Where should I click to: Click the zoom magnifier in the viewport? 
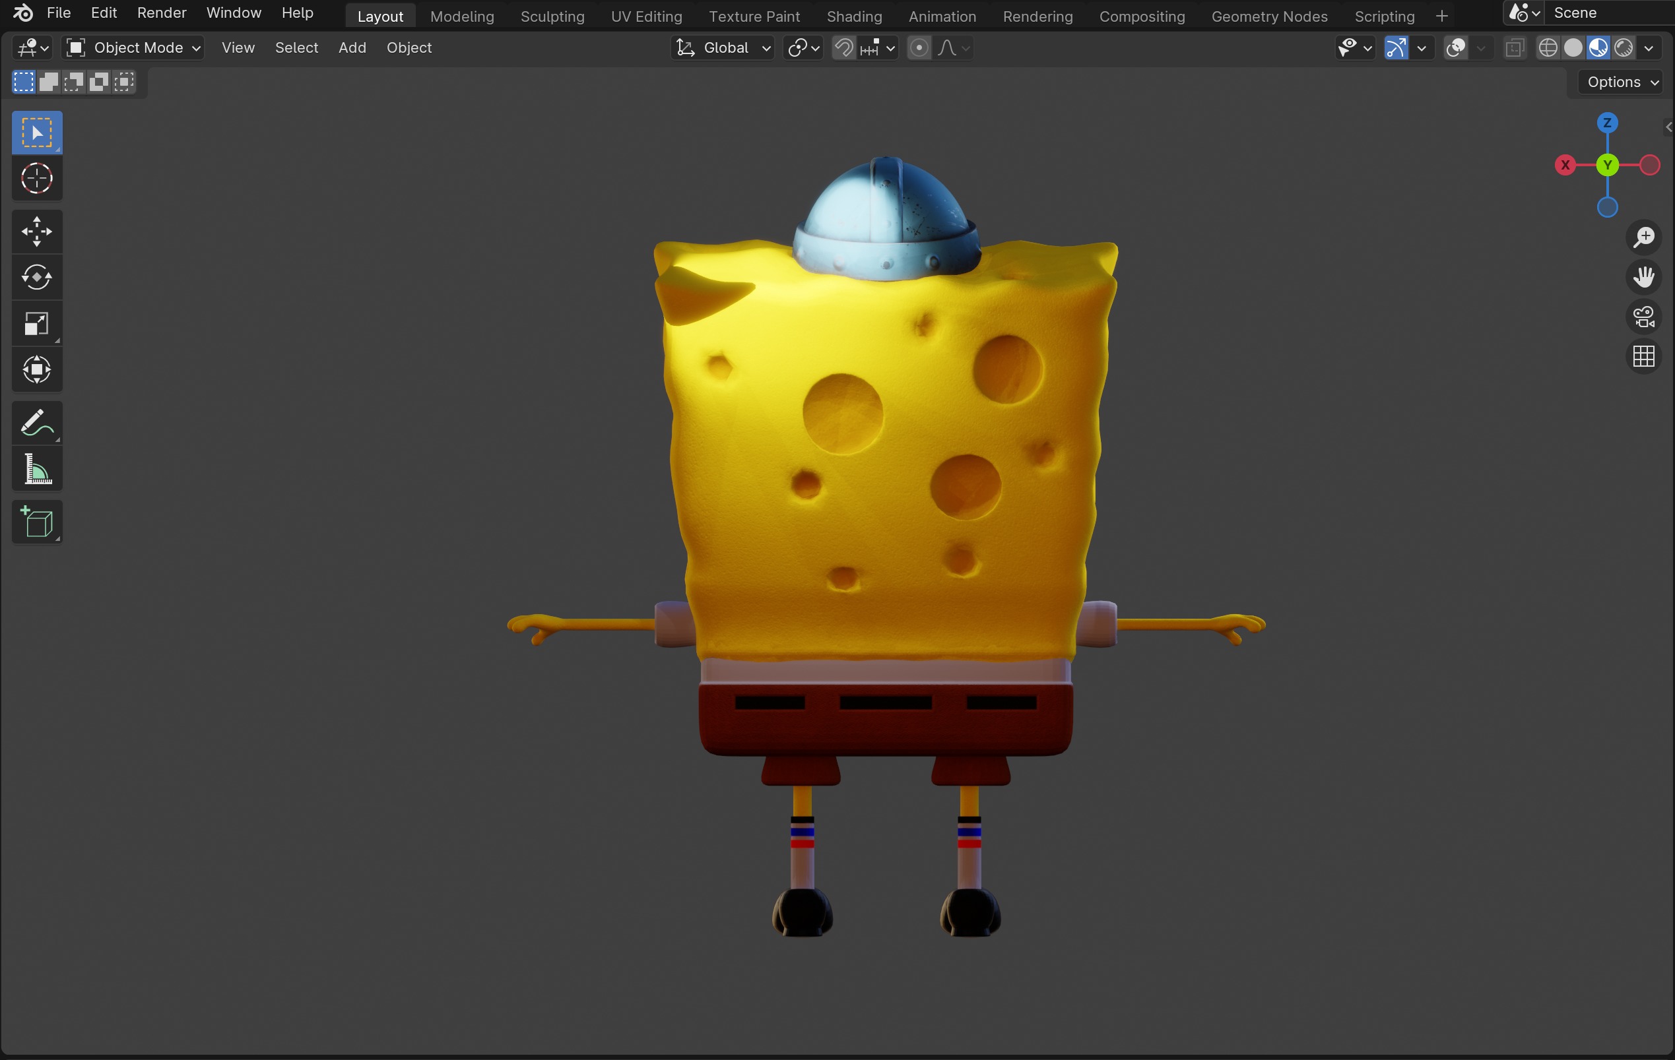tap(1644, 237)
